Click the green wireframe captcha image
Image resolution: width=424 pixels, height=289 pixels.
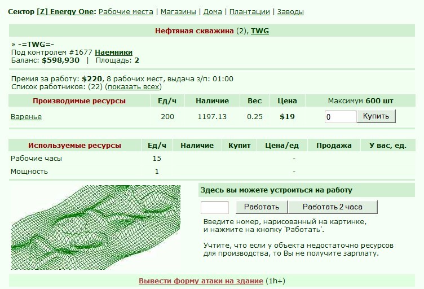96,227
